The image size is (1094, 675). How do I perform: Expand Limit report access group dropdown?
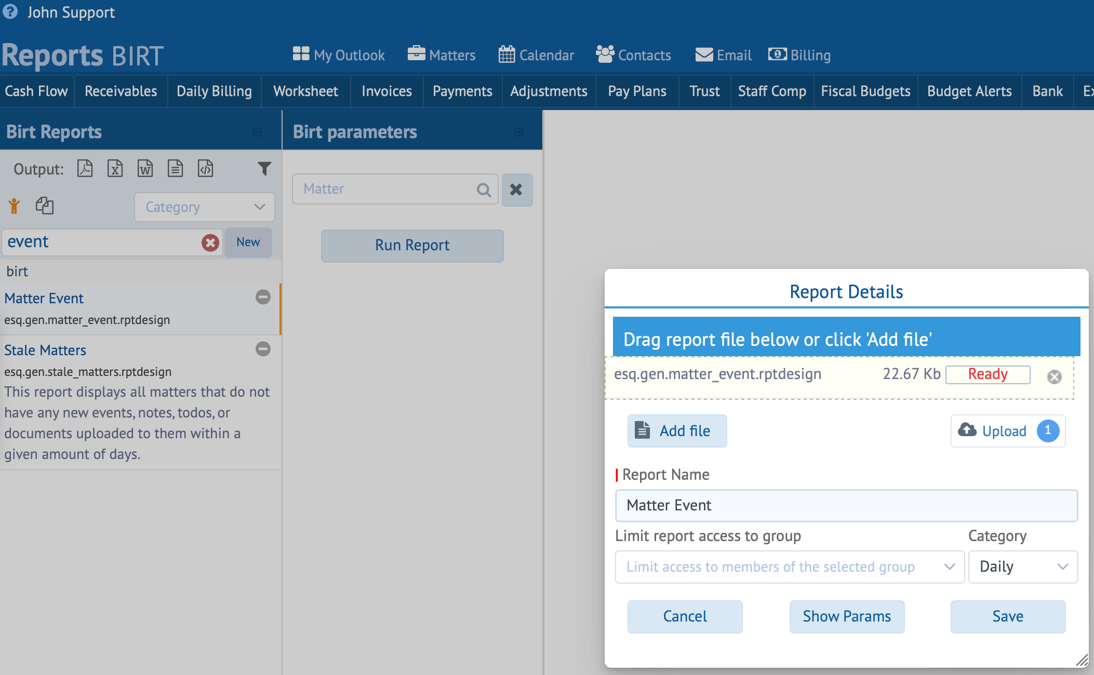tap(789, 567)
